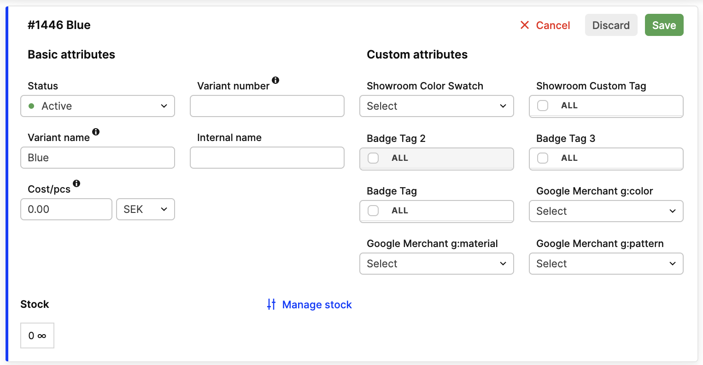Tick the ALL checkbox under Badge Tag
Image resolution: width=703 pixels, height=365 pixels.
373,211
